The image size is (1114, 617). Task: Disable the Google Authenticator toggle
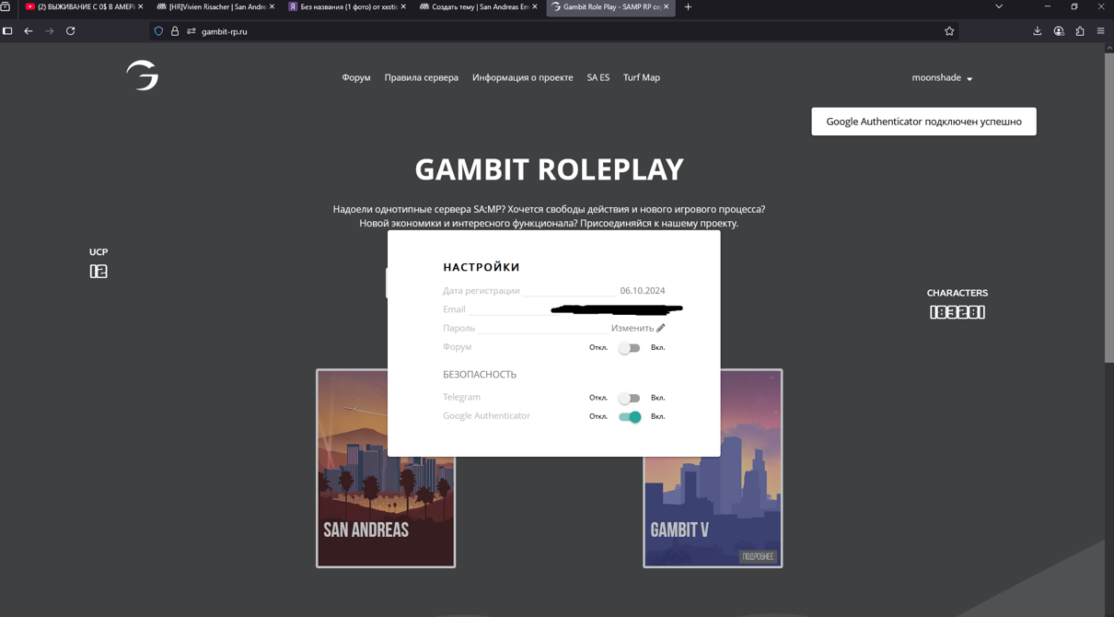[630, 417]
